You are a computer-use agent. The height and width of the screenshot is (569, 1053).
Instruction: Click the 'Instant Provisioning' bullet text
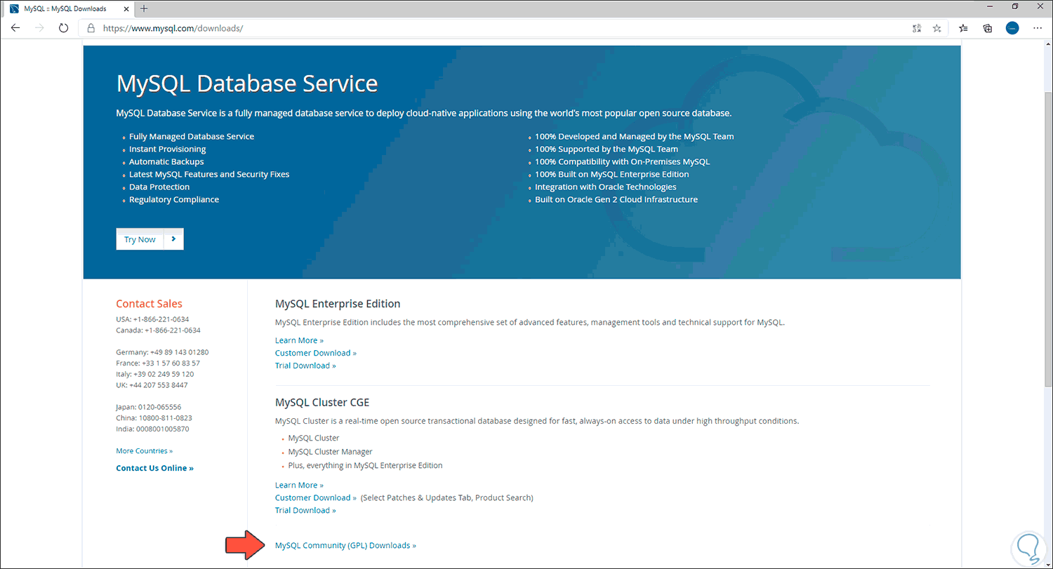tap(168, 149)
